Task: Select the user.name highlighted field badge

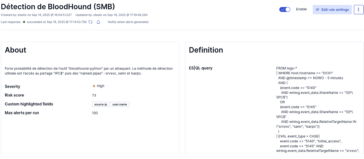Action: click(x=120, y=104)
